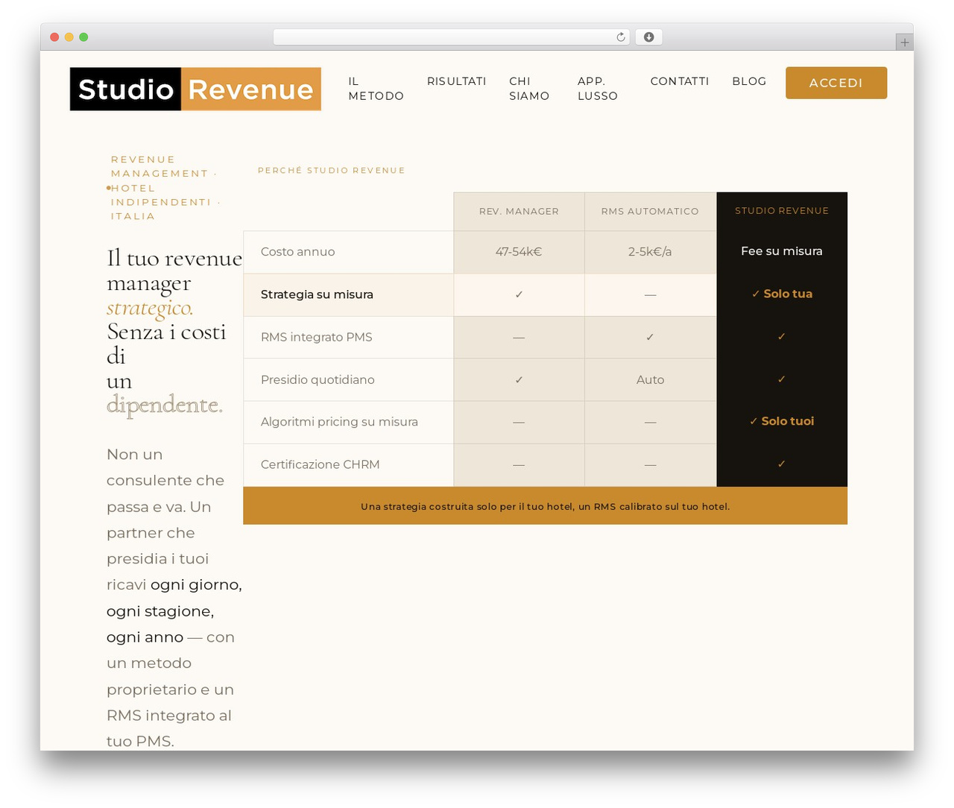The width and height of the screenshot is (954, 808).
Task: Click the Perché Studio Revenue heading
Action: click(332, 171)
